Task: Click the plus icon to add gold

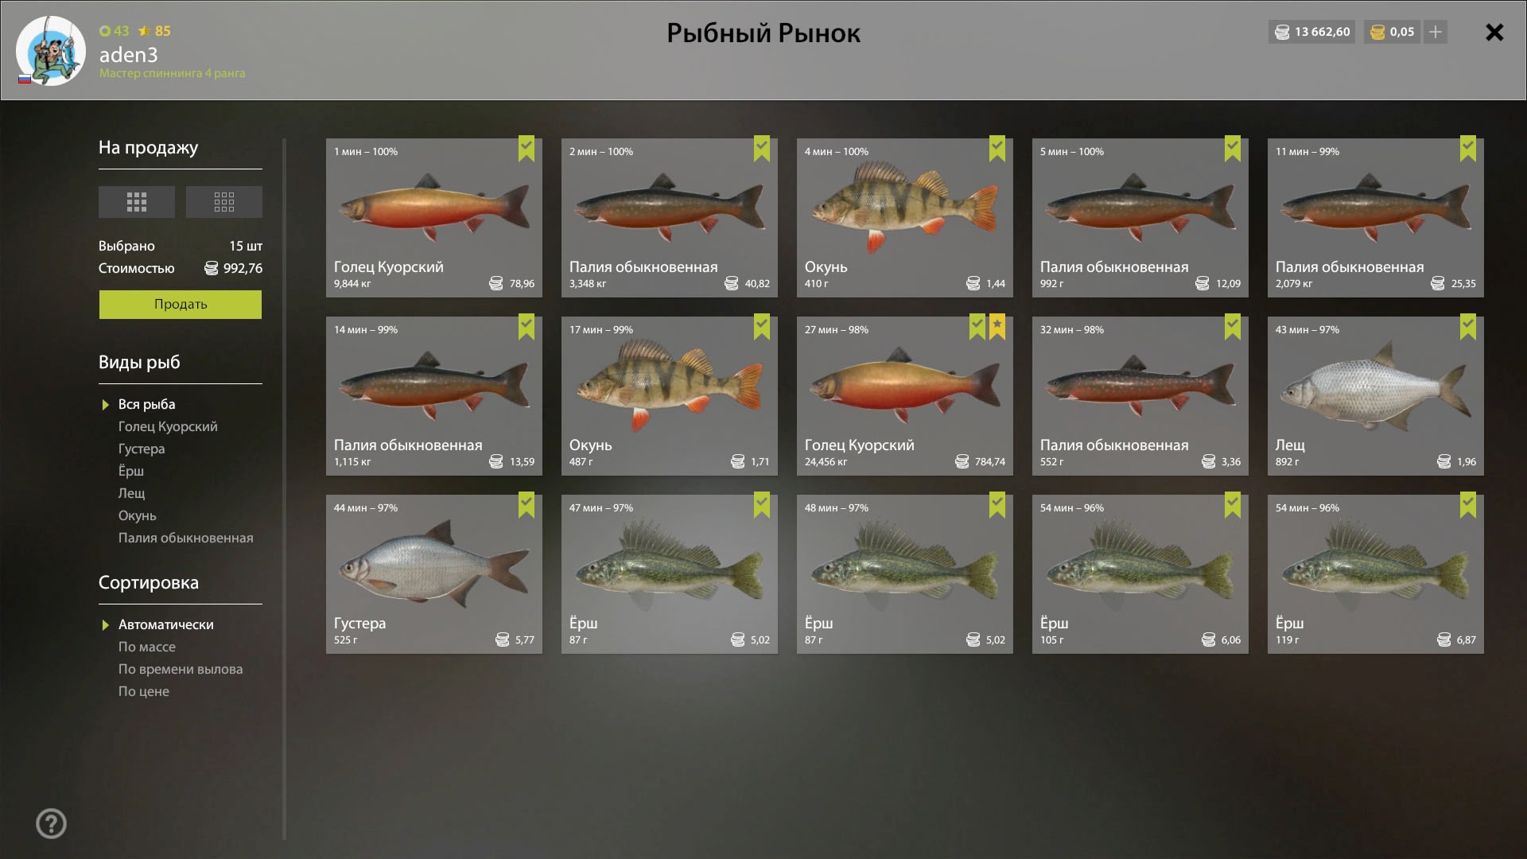Action: (1436, 32)
